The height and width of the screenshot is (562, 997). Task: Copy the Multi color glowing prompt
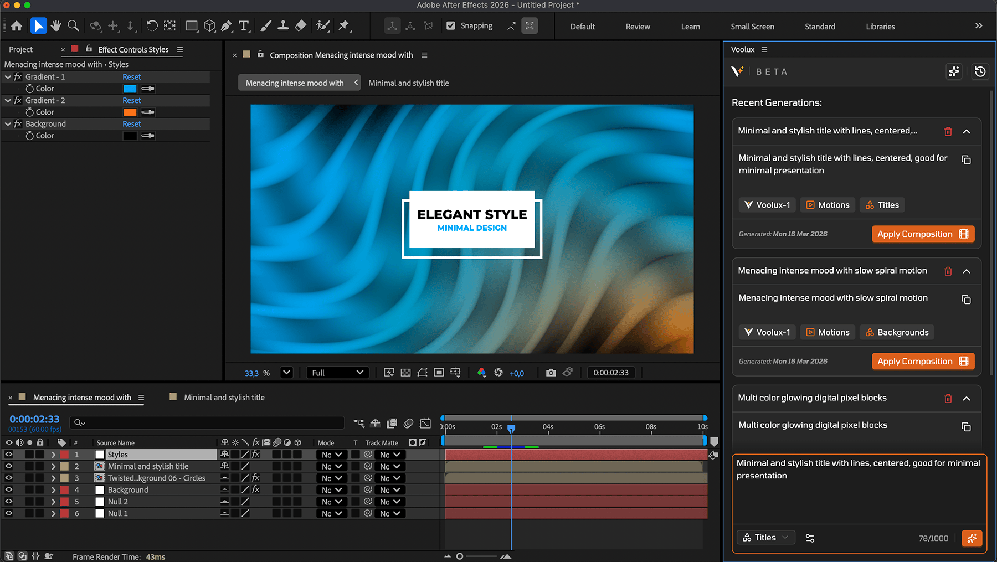pyautogui.click(x=966, y=427)
